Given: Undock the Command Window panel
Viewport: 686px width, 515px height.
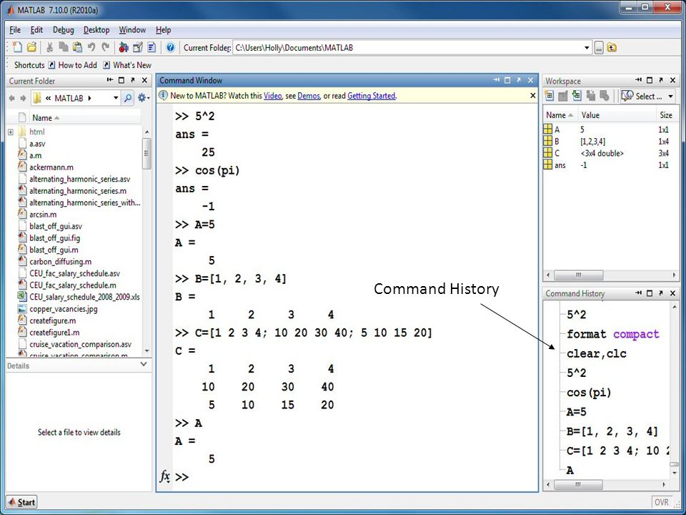Looking at the screenshot, I should tap(519, 80).
